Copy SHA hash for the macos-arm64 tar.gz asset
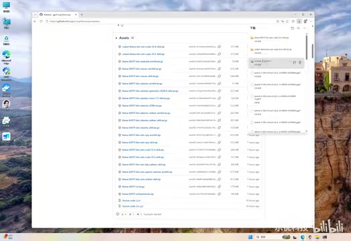The width and height of the screenshot is (351, 241). (220, 69)
